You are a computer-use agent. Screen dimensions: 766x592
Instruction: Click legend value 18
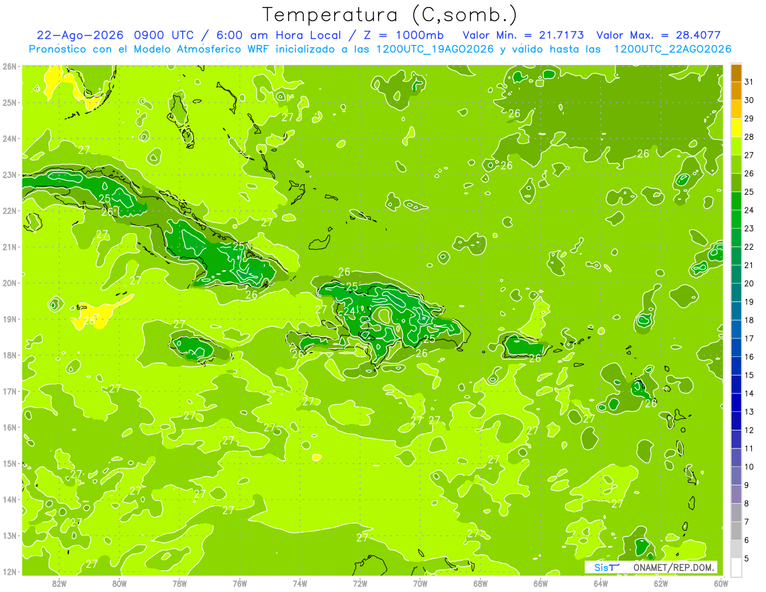tap(749, 320)
